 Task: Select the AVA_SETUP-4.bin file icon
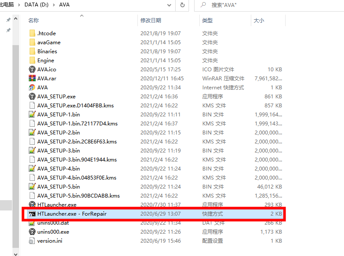(x=32, y=168)
